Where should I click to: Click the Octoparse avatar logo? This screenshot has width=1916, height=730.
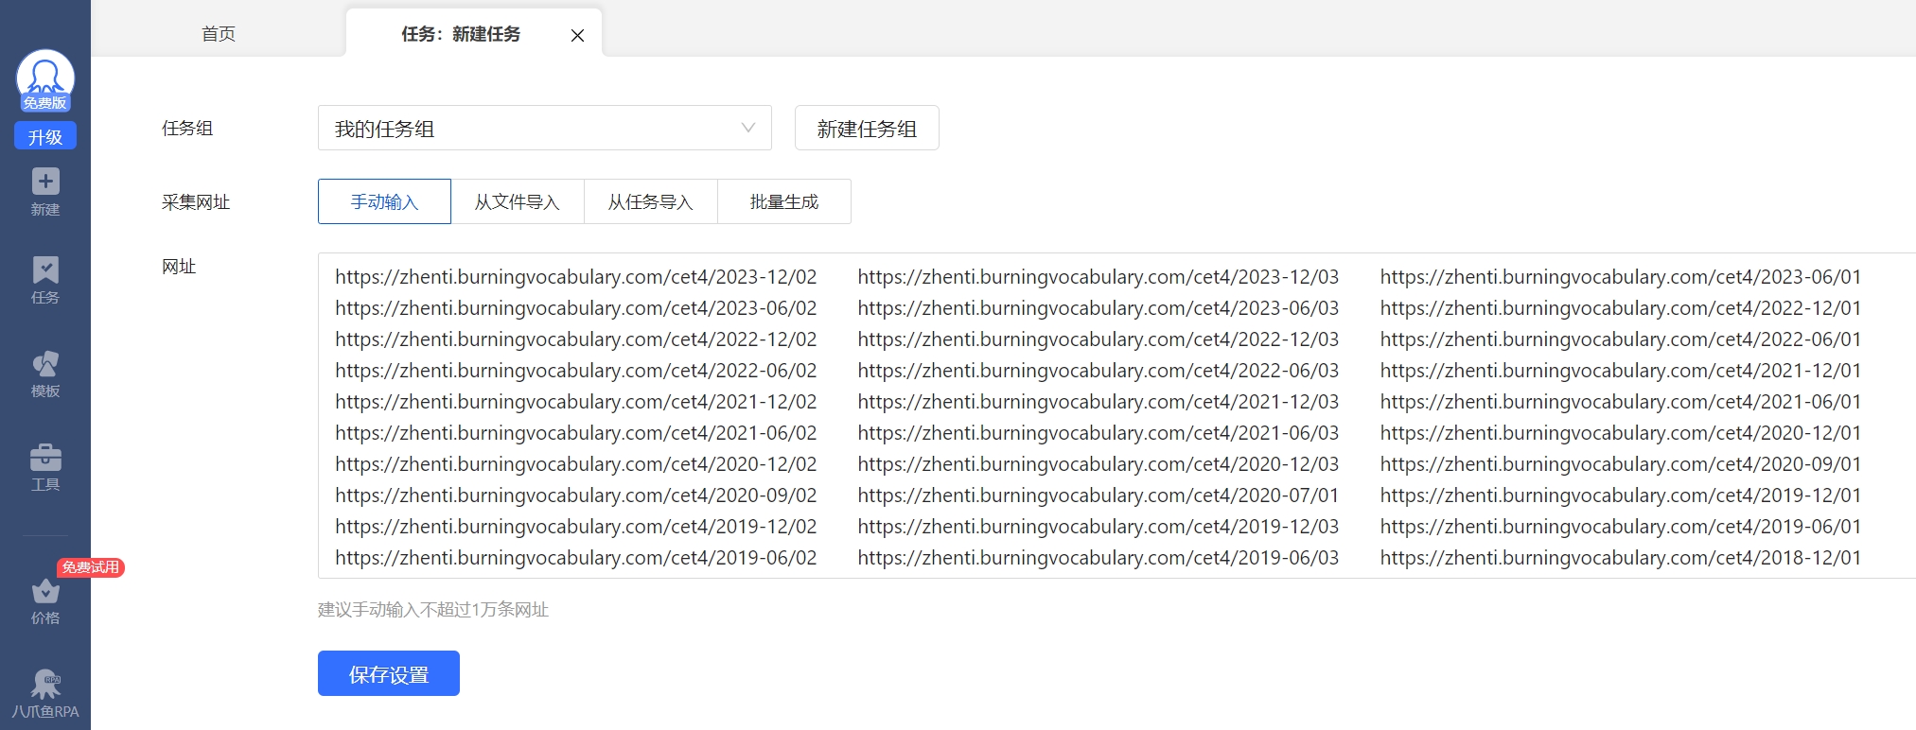pyautogui.click(x=45, y=76)
